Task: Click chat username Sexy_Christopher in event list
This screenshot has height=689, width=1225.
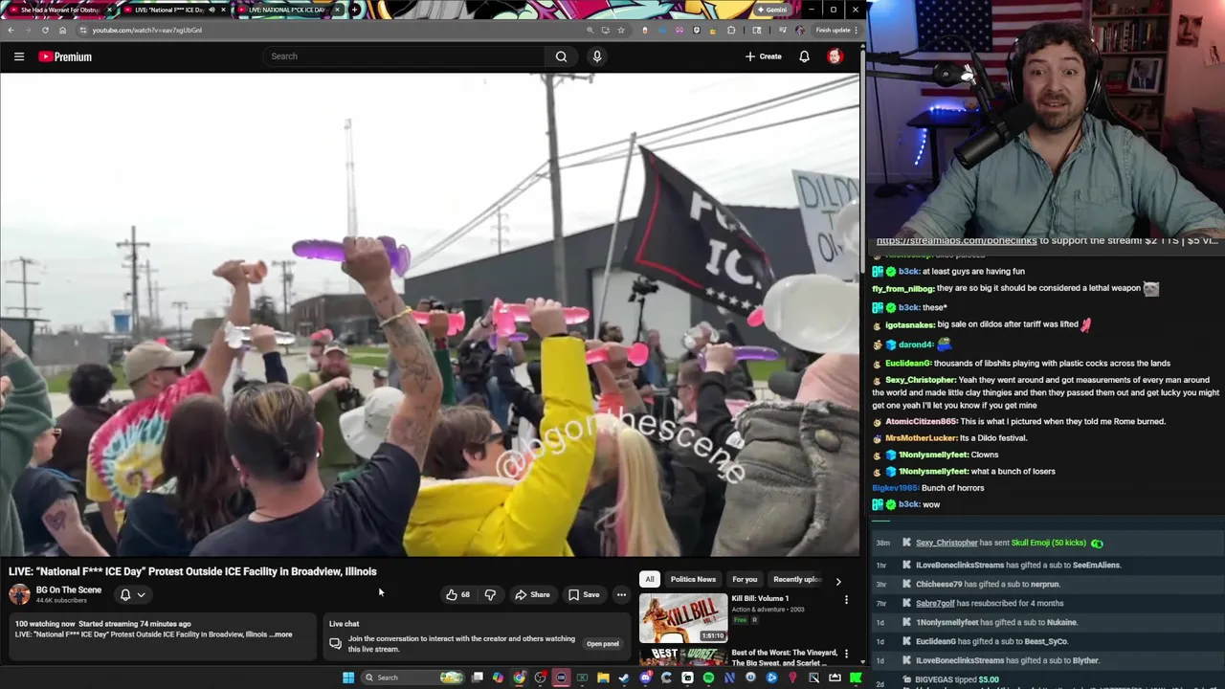Action: (947, 543)
